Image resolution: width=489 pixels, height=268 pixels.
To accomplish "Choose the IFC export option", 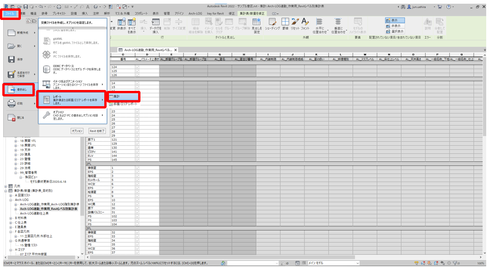I will (72, 54).
